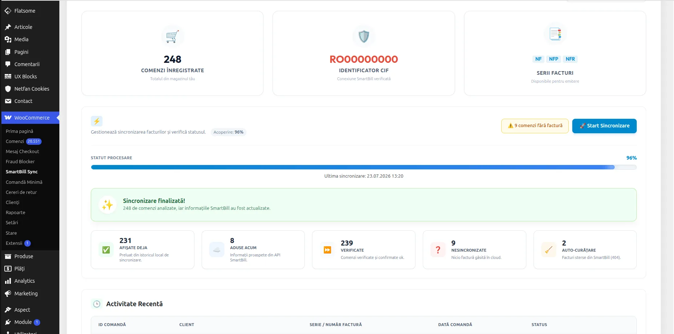This screenshot has height=334, width=674.
Task: Open Fraud Blocker submenu
Action: pos(20,162)
